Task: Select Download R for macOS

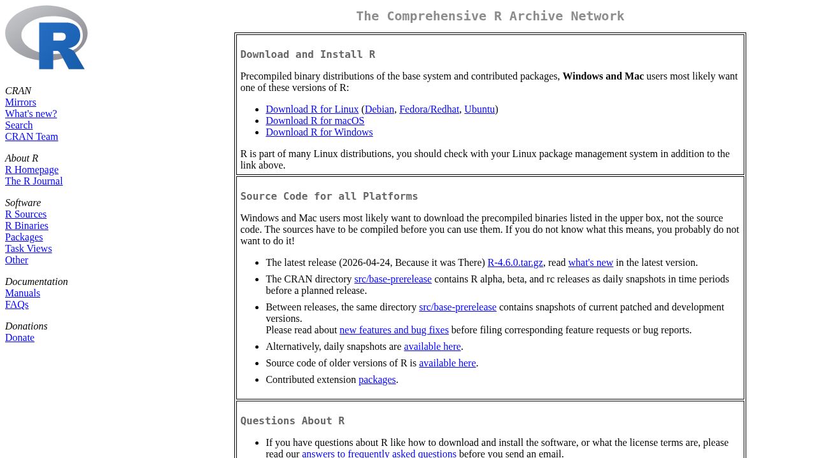Action: pyautogui.click(x=315, y=121)
